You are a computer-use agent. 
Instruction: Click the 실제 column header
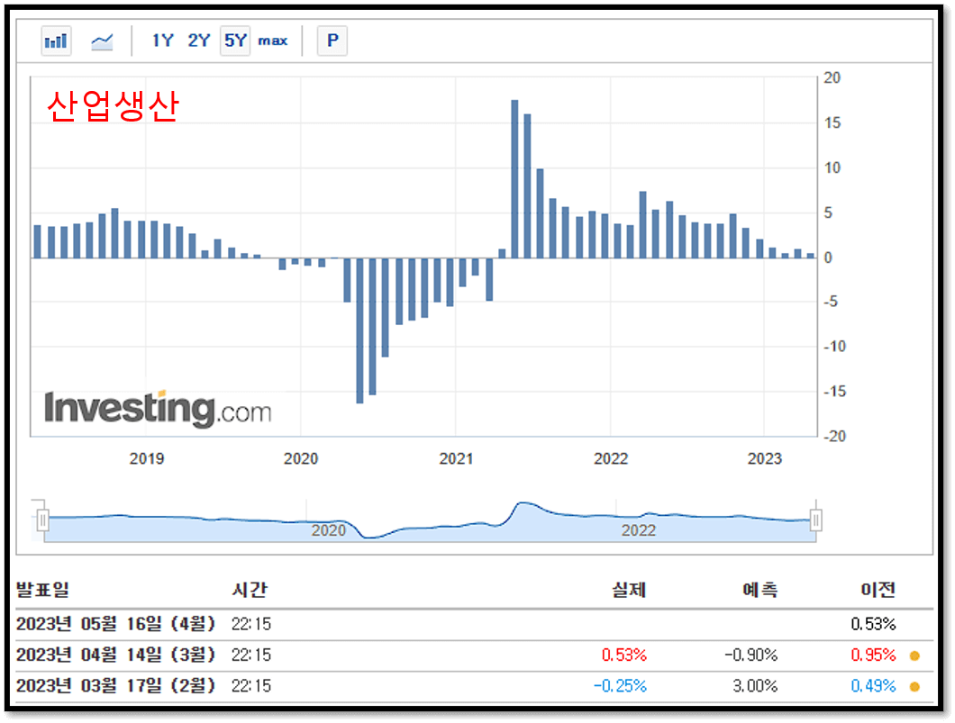click(x=629, y=589)
